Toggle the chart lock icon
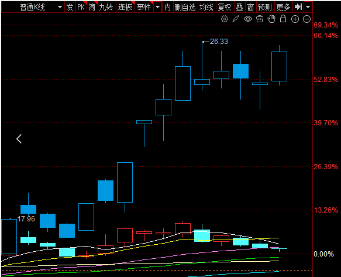Viewport: 341px width, 277px height. point(283,19)
